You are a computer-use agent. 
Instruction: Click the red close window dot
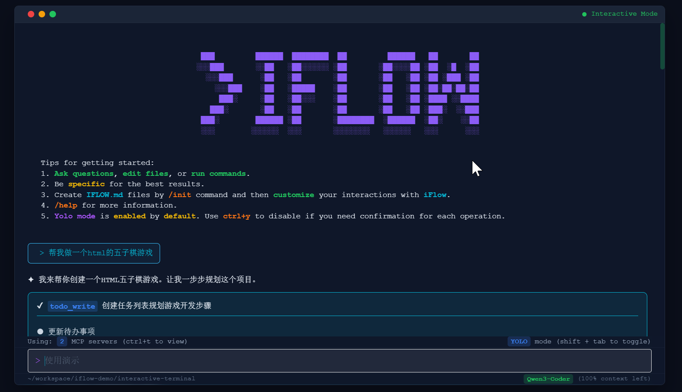tap(31, 14)
